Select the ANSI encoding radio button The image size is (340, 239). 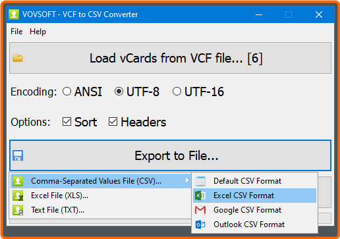(x=67, y=92)
